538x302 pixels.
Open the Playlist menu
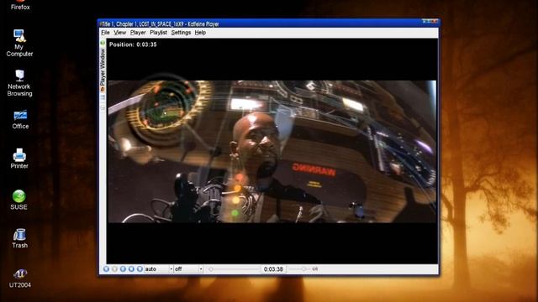(158, 33)
